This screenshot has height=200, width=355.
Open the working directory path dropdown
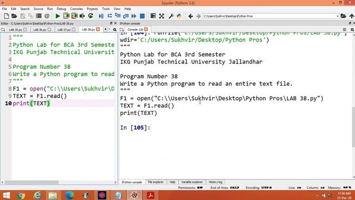pyautogui.click(x=337, y=16)
